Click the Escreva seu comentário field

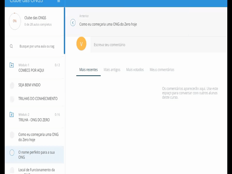(145, 45)
